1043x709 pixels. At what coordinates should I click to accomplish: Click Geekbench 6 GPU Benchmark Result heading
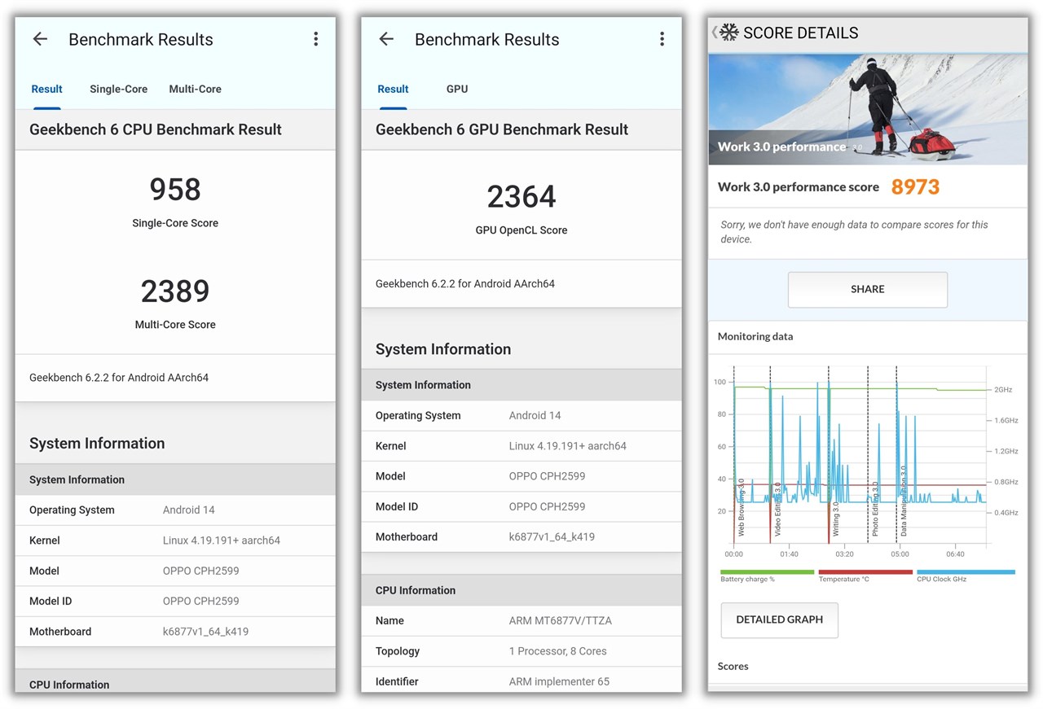[502, 129]
